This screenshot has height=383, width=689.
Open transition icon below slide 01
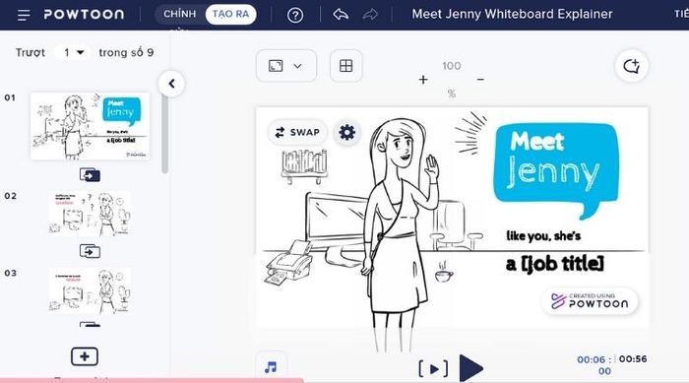(90, 175)
